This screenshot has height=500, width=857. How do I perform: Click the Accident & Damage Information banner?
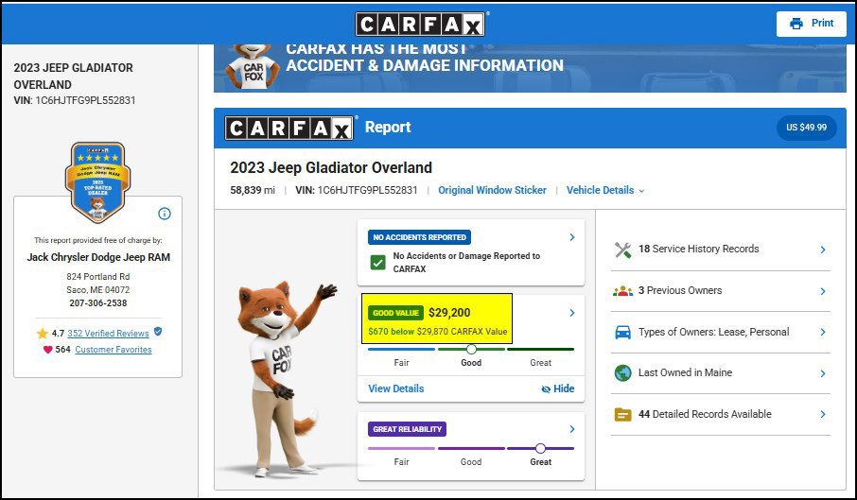click(530, 68)
